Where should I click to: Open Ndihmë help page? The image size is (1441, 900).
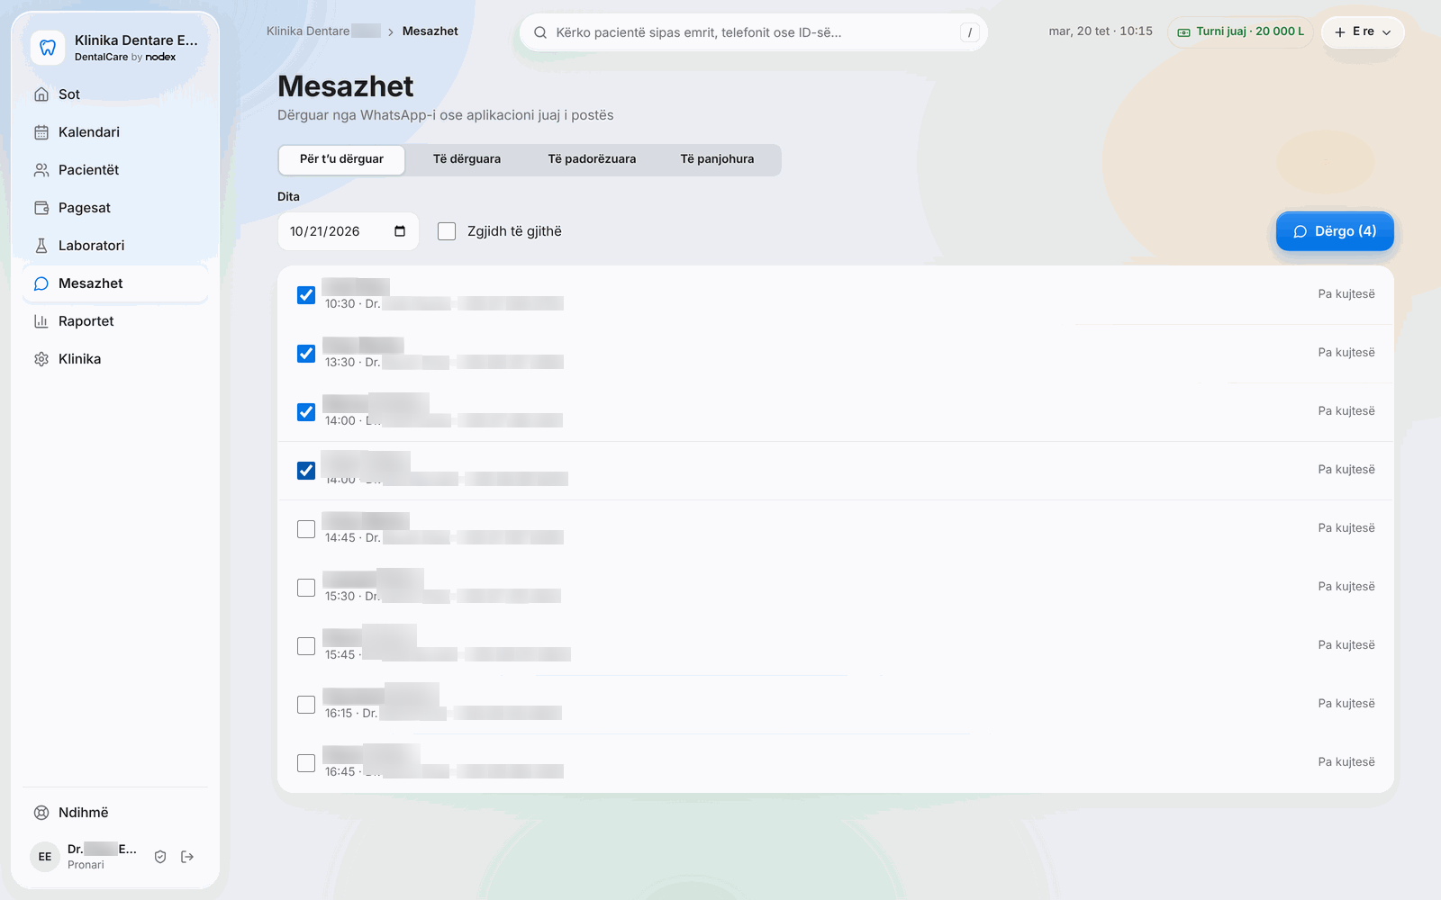click(115, 813)
